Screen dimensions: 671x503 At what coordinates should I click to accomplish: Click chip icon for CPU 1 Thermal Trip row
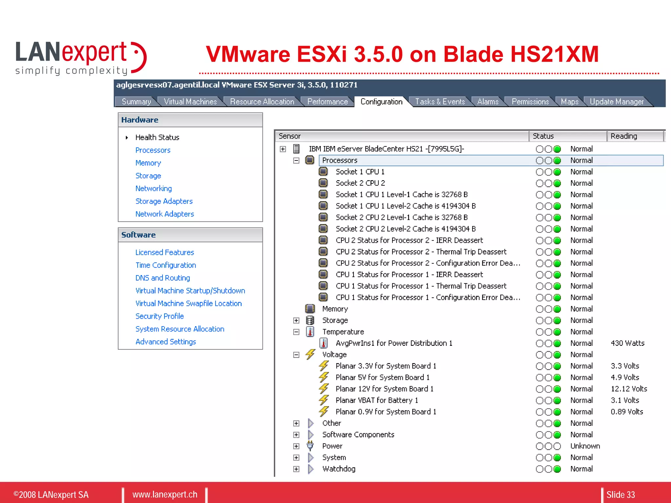pos(323,286)
